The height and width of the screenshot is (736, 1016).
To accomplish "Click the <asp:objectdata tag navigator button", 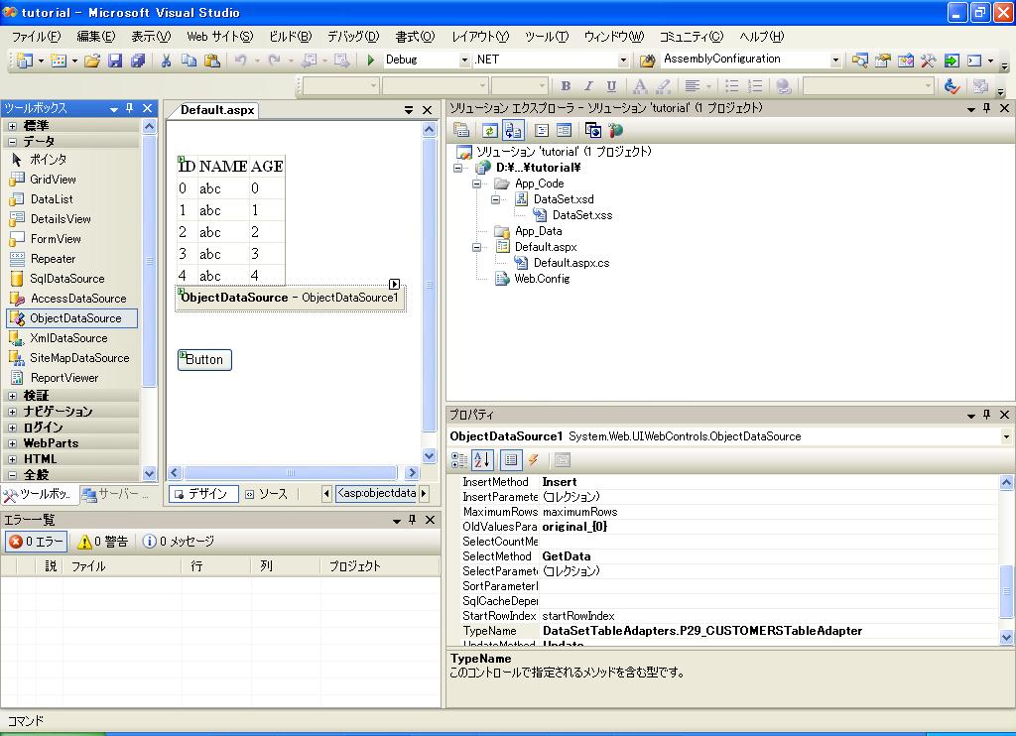I will pos(377,494).
